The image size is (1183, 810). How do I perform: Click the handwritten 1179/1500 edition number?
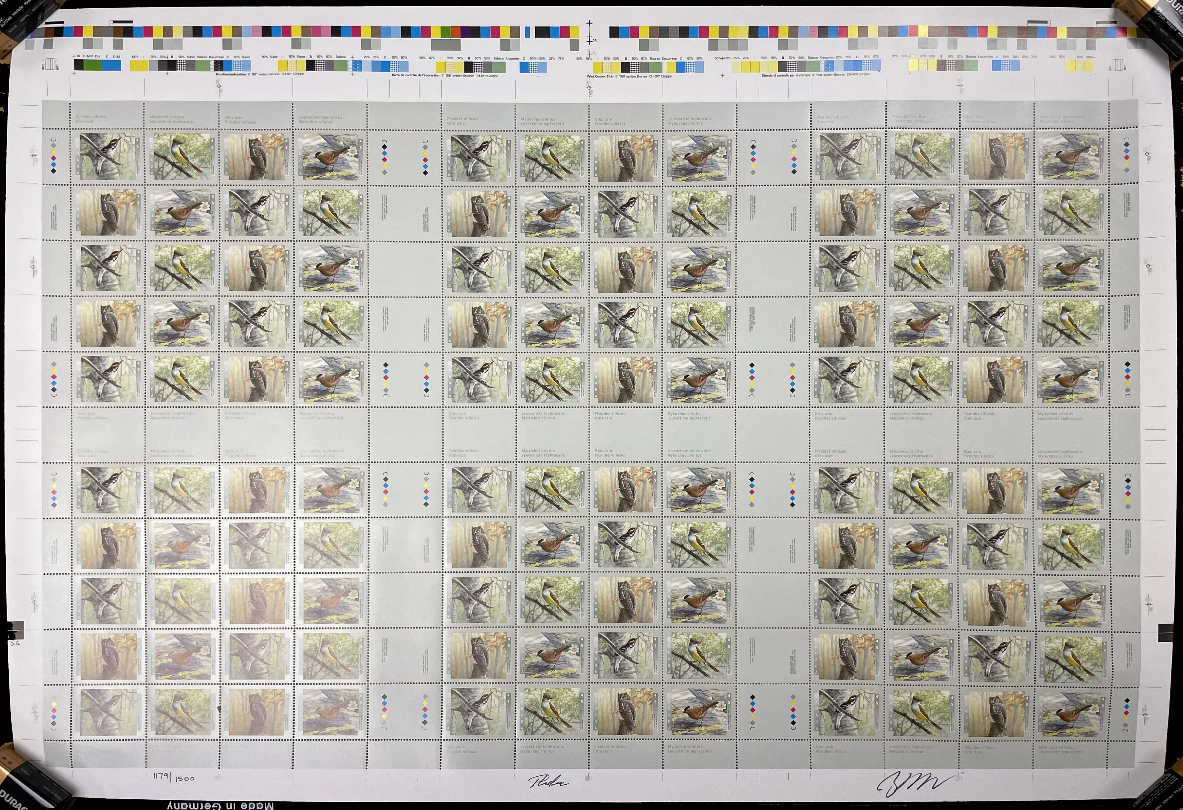174,778
